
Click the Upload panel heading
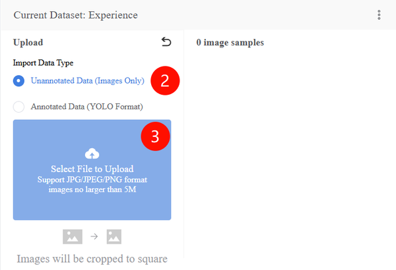(x=28, y=42)
